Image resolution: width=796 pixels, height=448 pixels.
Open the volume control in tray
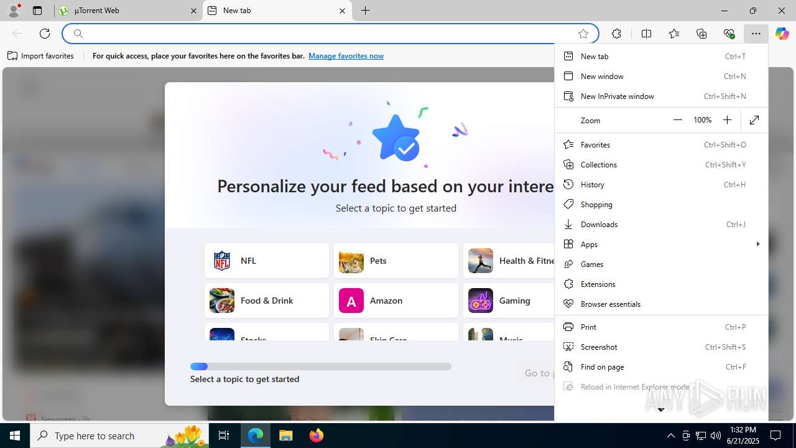click(x=716, y=436)
